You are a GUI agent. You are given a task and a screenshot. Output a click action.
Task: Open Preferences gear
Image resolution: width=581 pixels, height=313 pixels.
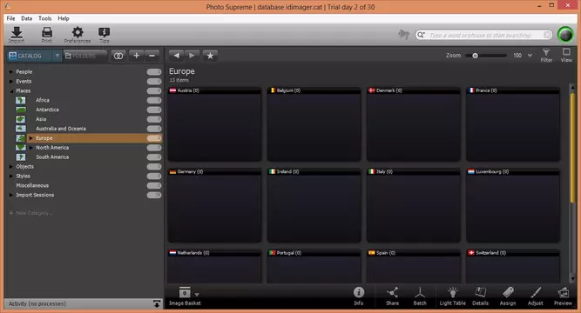pos(77,35)
